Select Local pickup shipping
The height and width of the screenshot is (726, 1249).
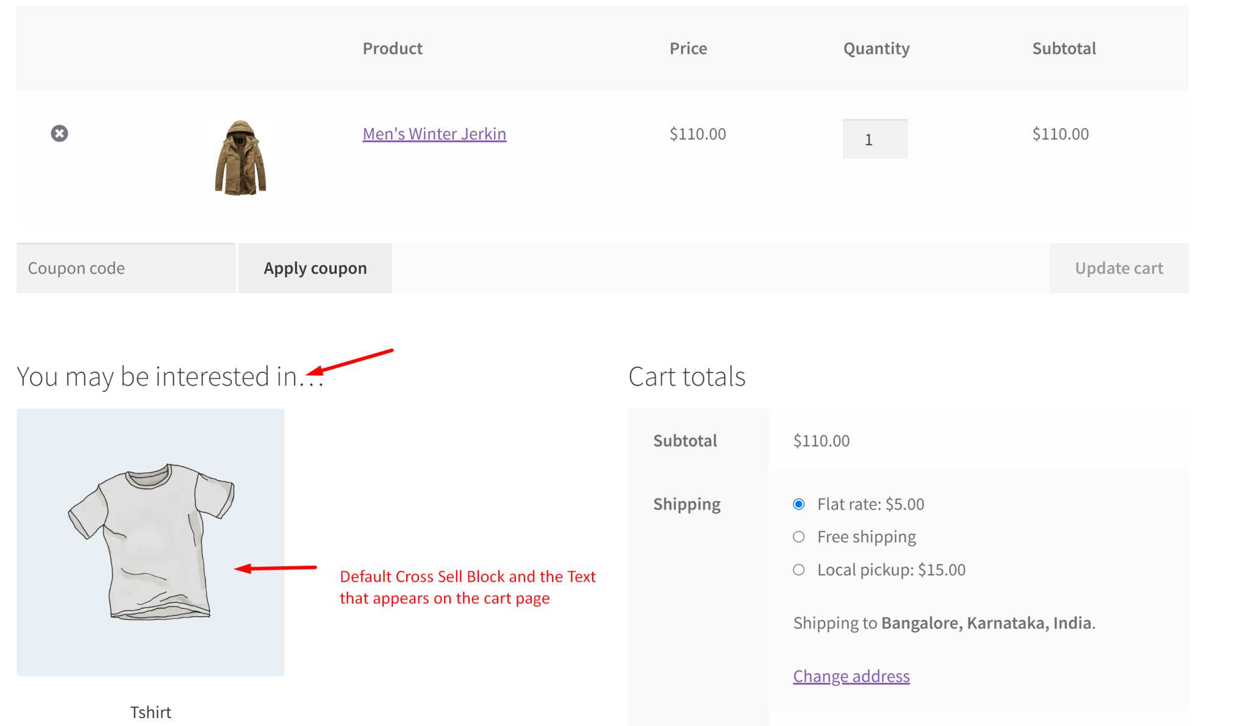pos(798,569)
